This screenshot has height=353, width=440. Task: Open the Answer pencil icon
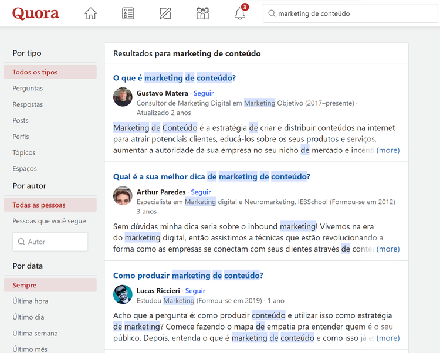[165, 13]
